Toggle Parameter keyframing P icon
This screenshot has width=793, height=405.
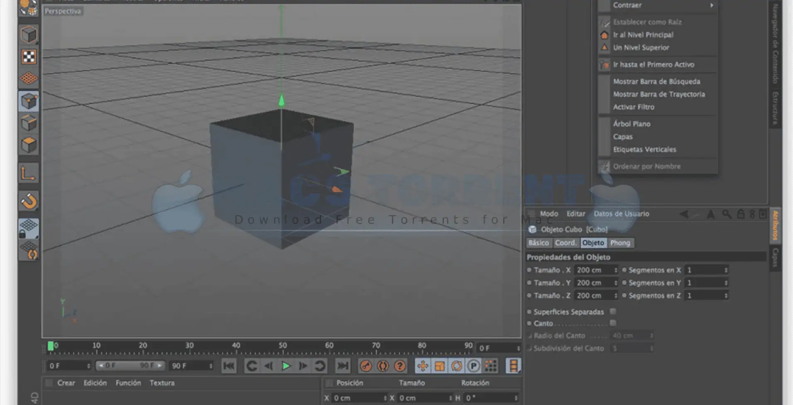[473, 366]
